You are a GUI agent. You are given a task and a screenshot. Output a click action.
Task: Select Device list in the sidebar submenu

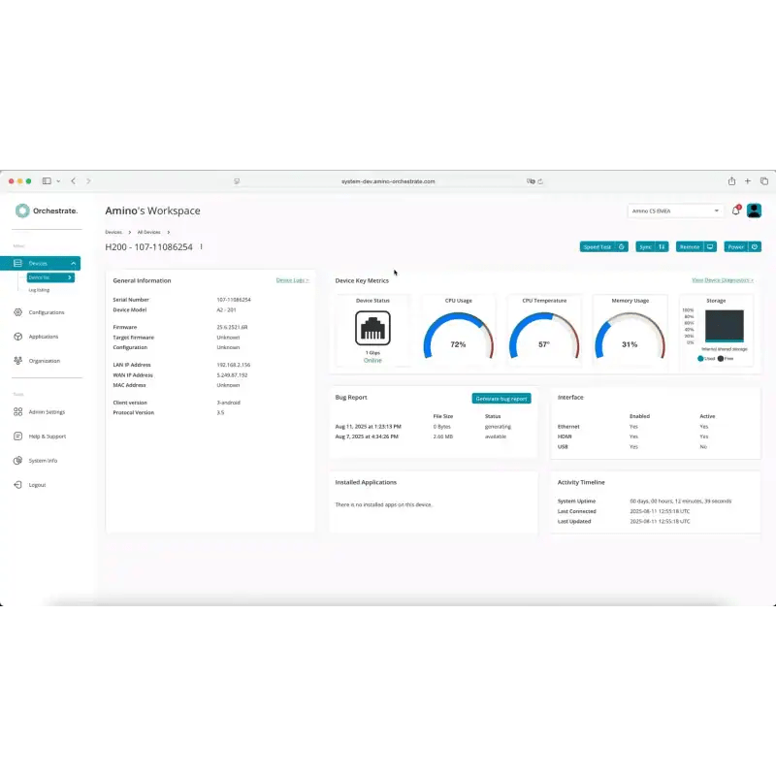(x=44, y=275)
